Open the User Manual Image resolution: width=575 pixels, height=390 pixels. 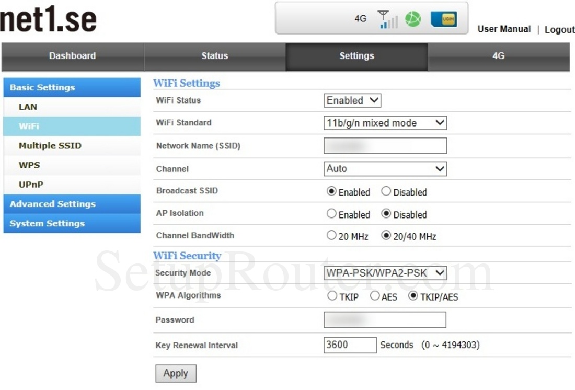click(503, 29)
